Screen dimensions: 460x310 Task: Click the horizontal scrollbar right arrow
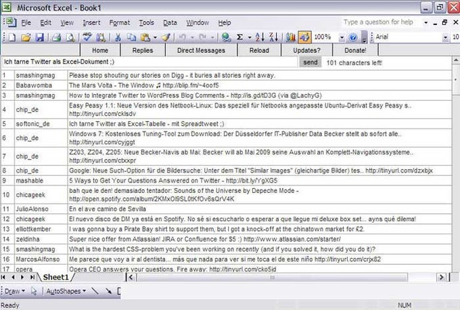point(441,277)
